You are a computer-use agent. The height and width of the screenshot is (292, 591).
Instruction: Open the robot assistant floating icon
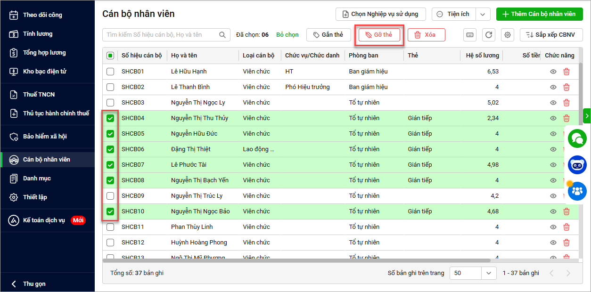click(577, 165)
